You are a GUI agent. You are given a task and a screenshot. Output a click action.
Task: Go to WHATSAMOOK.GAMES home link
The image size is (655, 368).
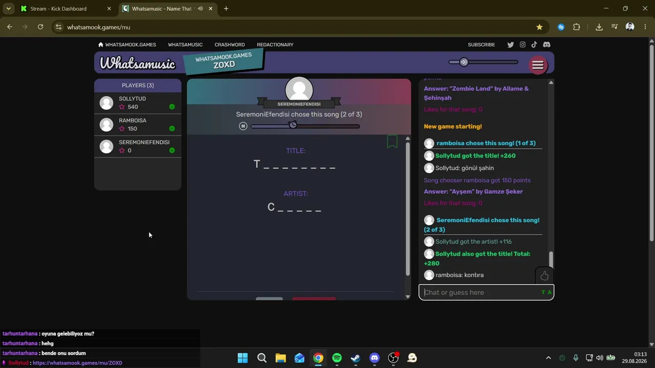click(x=127, y=44)
